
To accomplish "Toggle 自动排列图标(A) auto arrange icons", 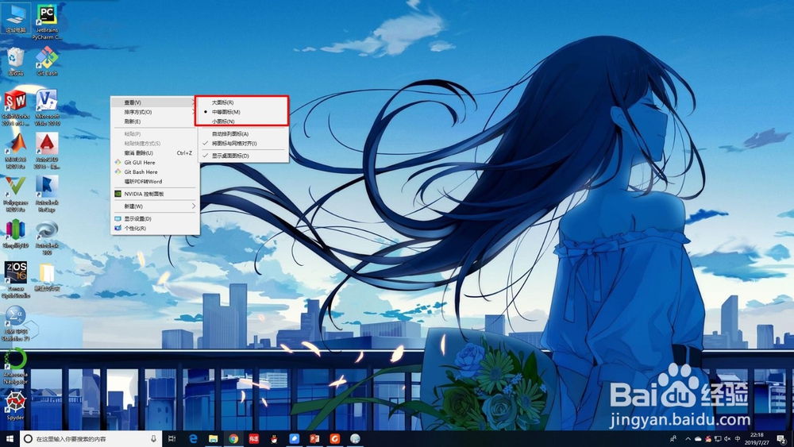I will tap(243, 133).
